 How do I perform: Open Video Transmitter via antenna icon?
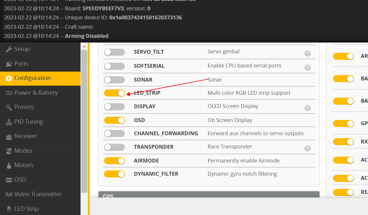click(x=9, y=194)
